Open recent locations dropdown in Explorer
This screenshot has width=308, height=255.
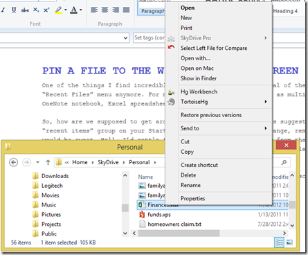37,162
